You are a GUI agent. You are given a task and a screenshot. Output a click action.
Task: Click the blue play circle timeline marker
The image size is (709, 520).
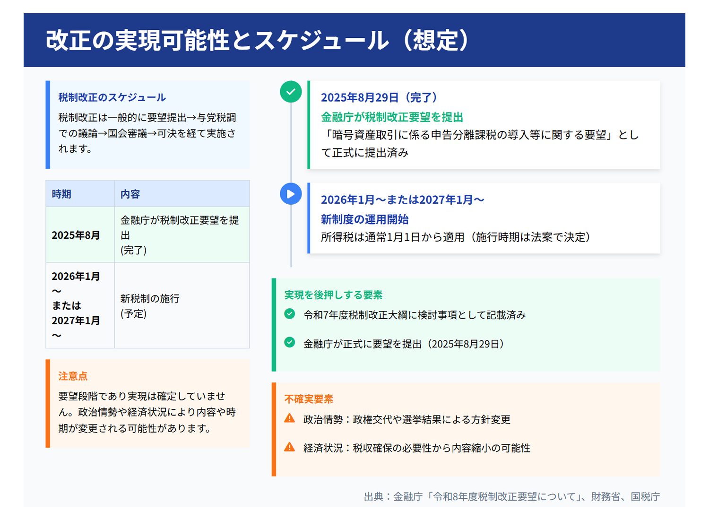[291, 194]
